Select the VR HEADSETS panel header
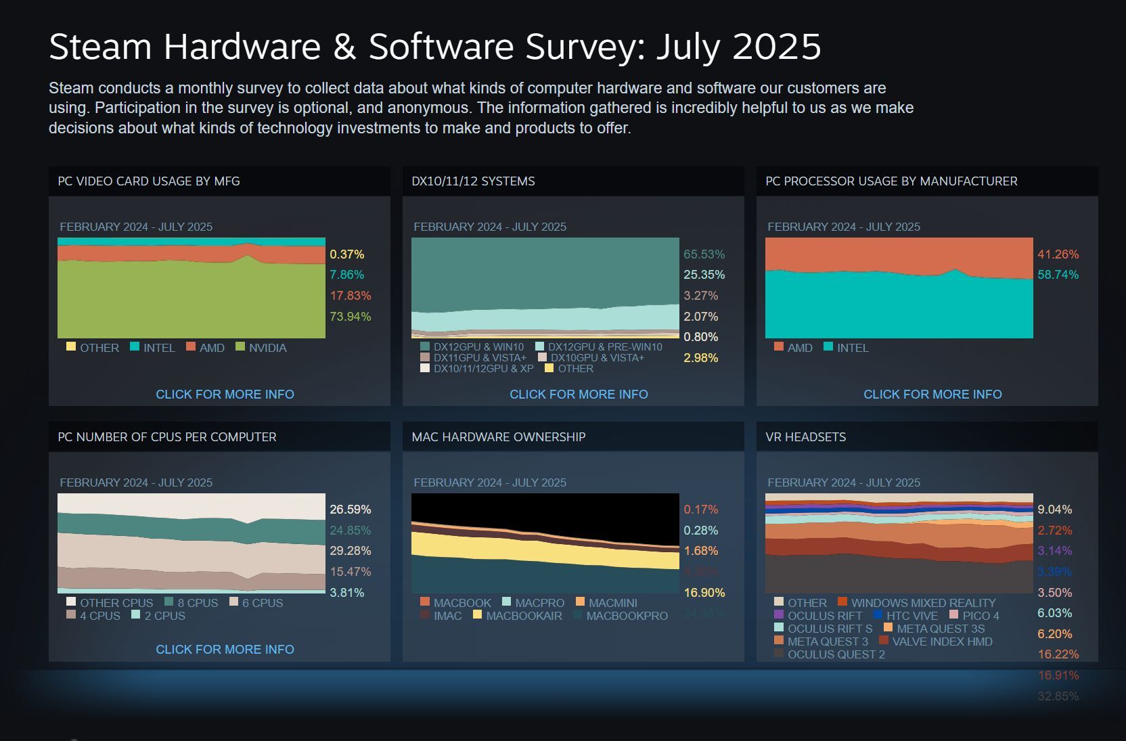The width and height of the screenshot is (1126, 741). (x=805, y=437)
